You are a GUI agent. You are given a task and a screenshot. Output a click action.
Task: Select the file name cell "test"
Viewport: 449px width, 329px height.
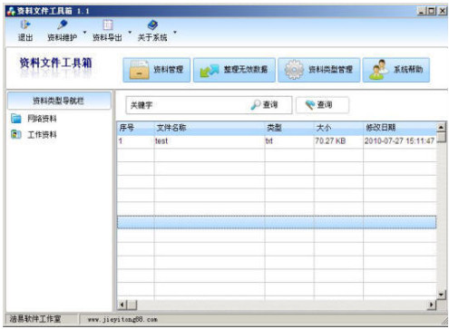[x=210, y=141]
